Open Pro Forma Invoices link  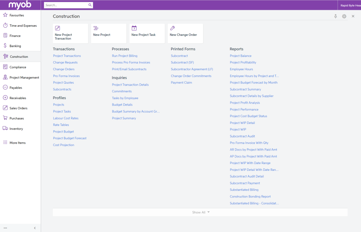point(66,76)
